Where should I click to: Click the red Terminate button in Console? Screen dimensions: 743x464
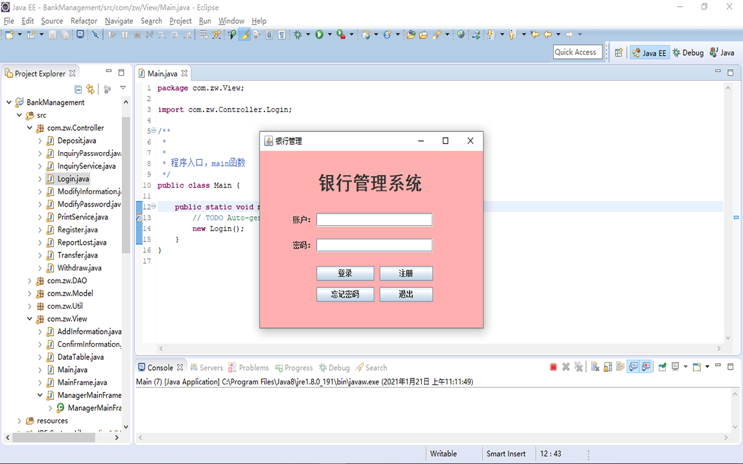(554, 367)
